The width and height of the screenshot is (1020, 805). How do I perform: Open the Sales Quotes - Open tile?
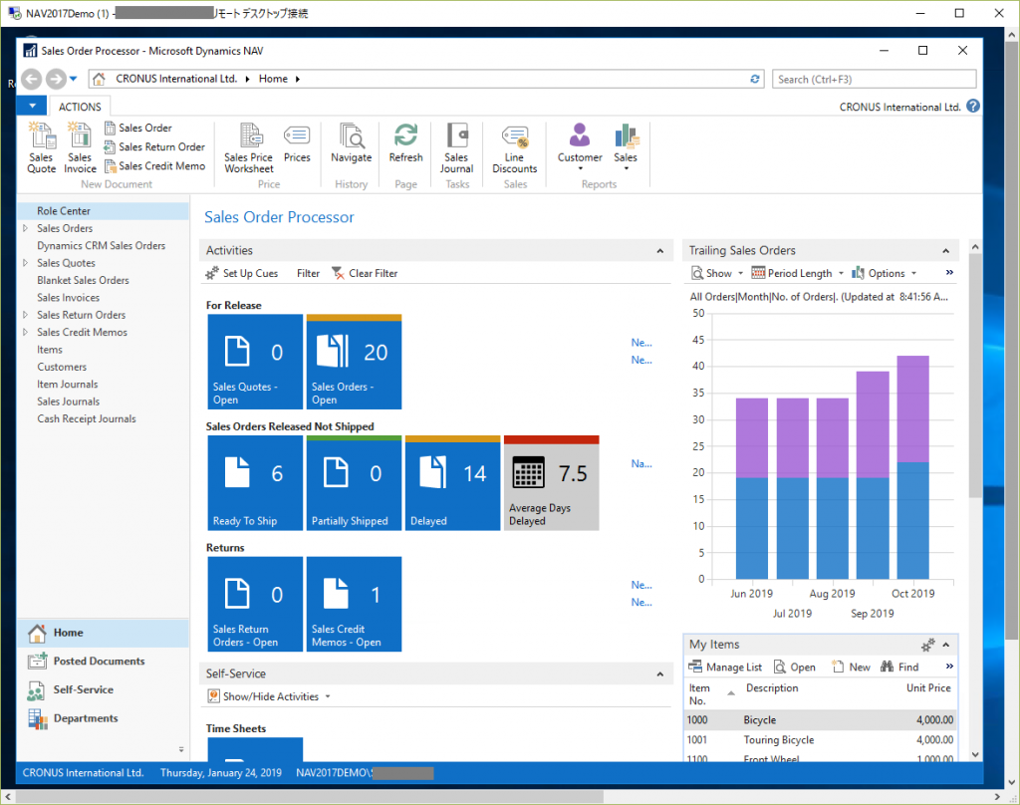click(x=255, y=362)
